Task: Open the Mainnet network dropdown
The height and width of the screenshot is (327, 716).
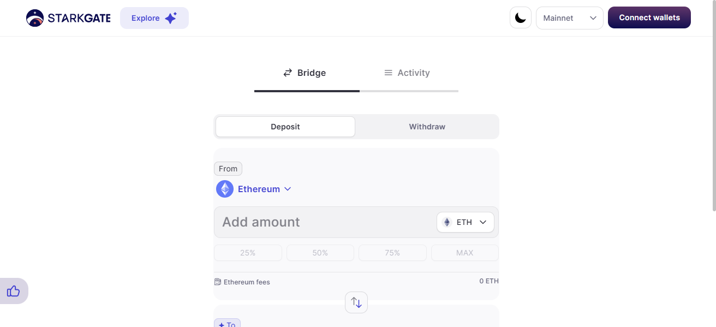Action: (570, 18)
